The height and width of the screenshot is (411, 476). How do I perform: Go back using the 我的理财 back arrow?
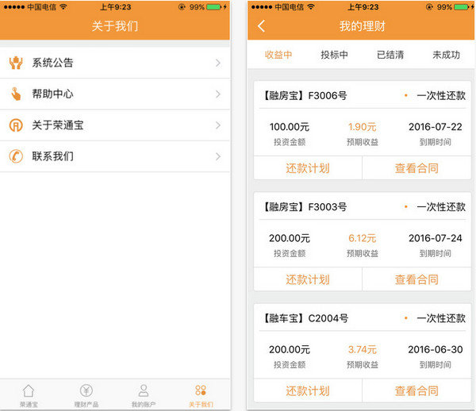point(261,26)
